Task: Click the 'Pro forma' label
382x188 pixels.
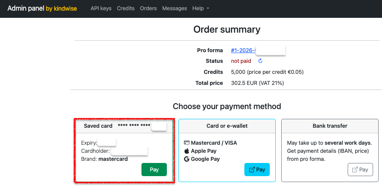Action: (210, 51)
